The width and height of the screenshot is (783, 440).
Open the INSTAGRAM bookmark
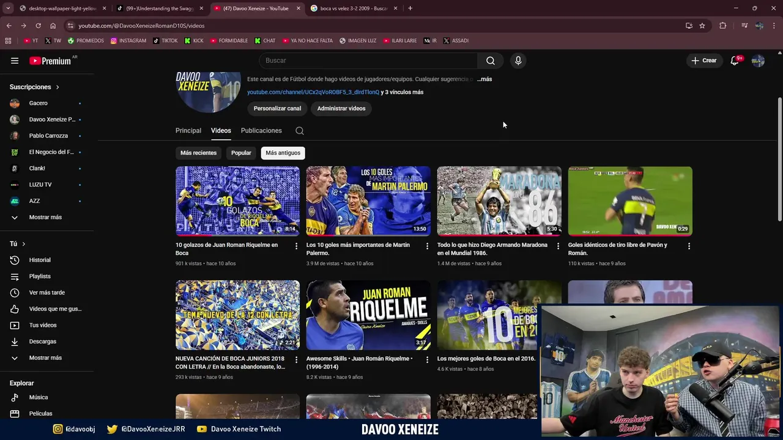(128, 41)
